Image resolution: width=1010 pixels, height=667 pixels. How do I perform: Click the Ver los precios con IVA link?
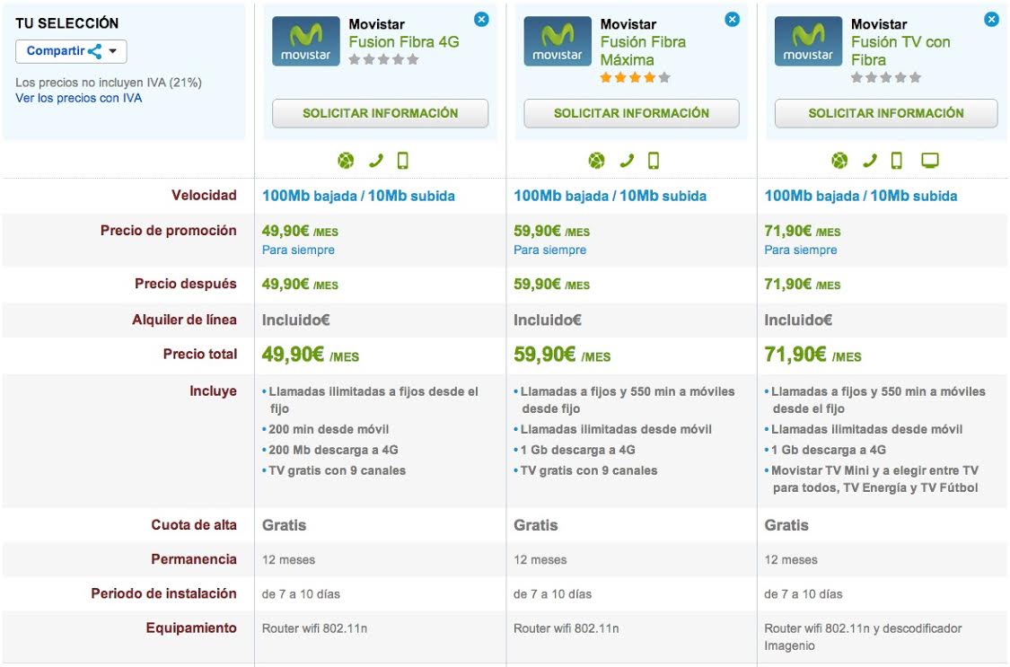[78, 98]
